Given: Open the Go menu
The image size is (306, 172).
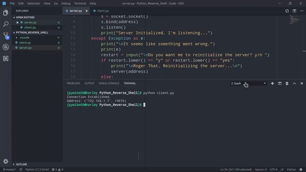Looking at the screenshot, I should pyautogui.click(x=56, y=3).
